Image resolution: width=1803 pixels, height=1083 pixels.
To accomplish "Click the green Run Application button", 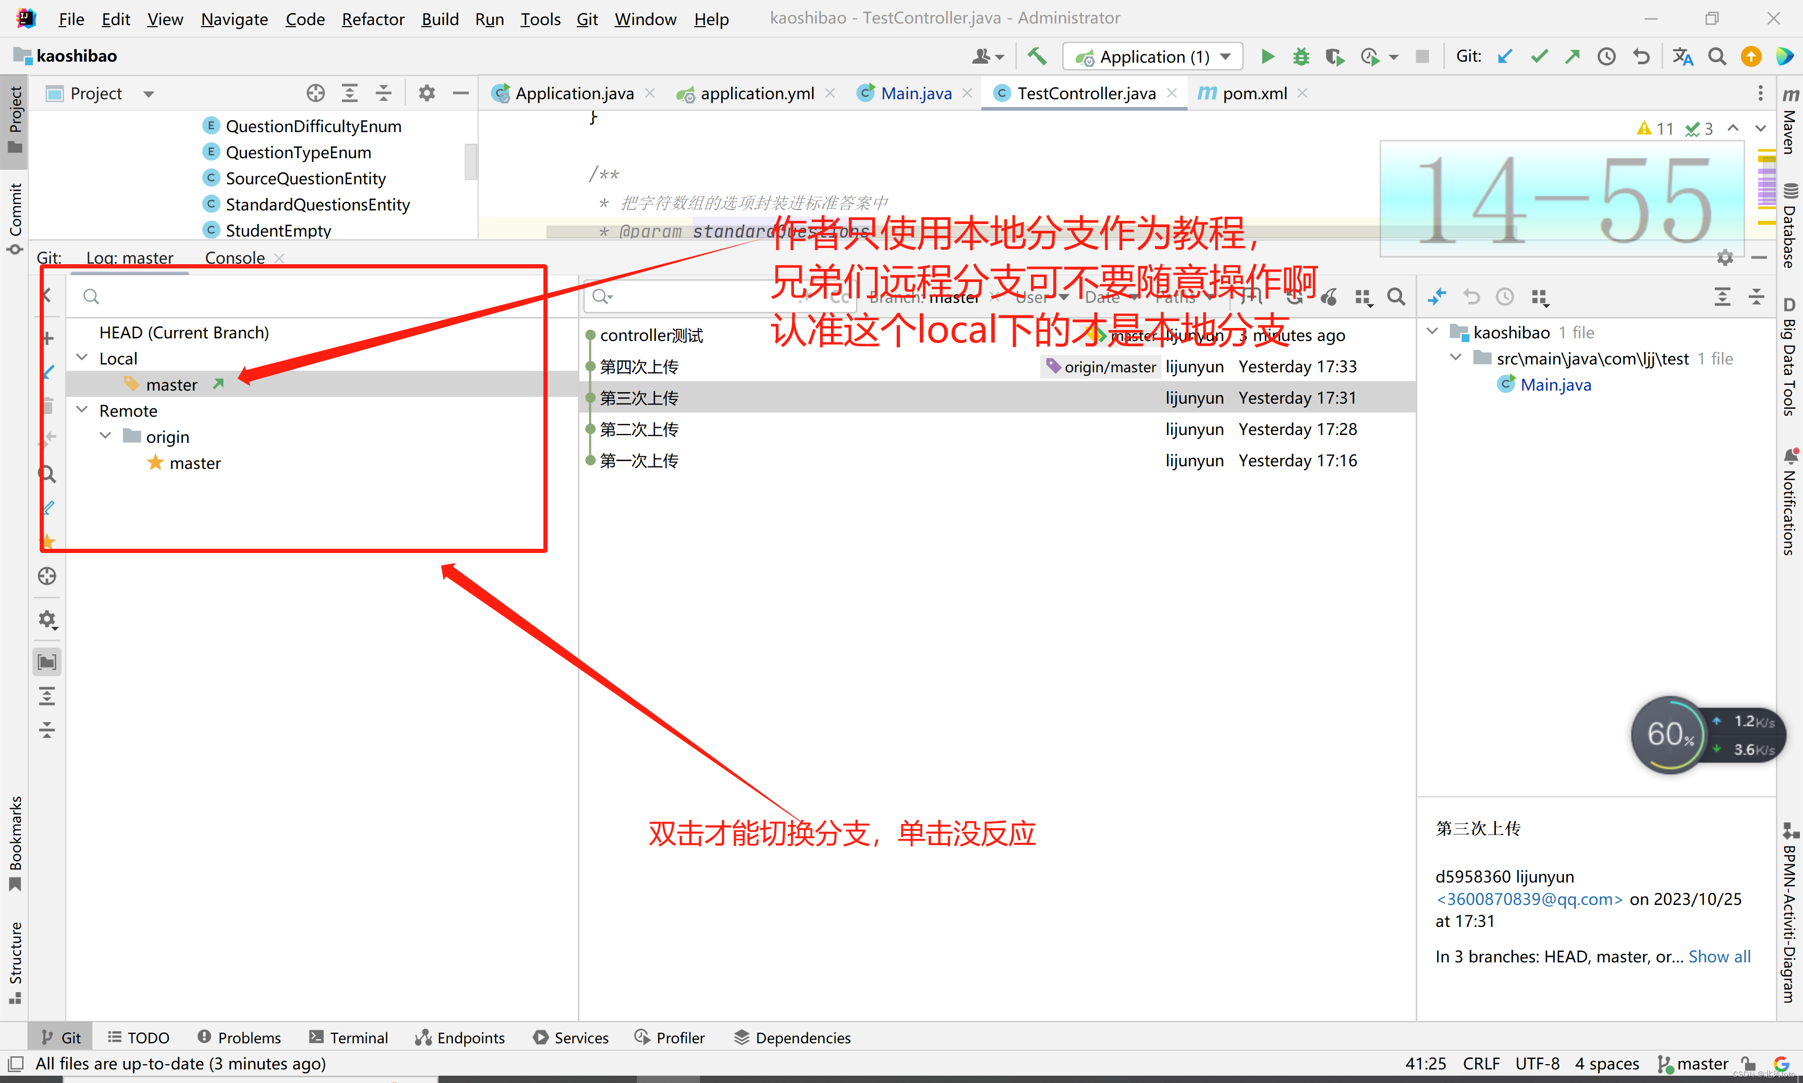I will (x=1267, y=57).
